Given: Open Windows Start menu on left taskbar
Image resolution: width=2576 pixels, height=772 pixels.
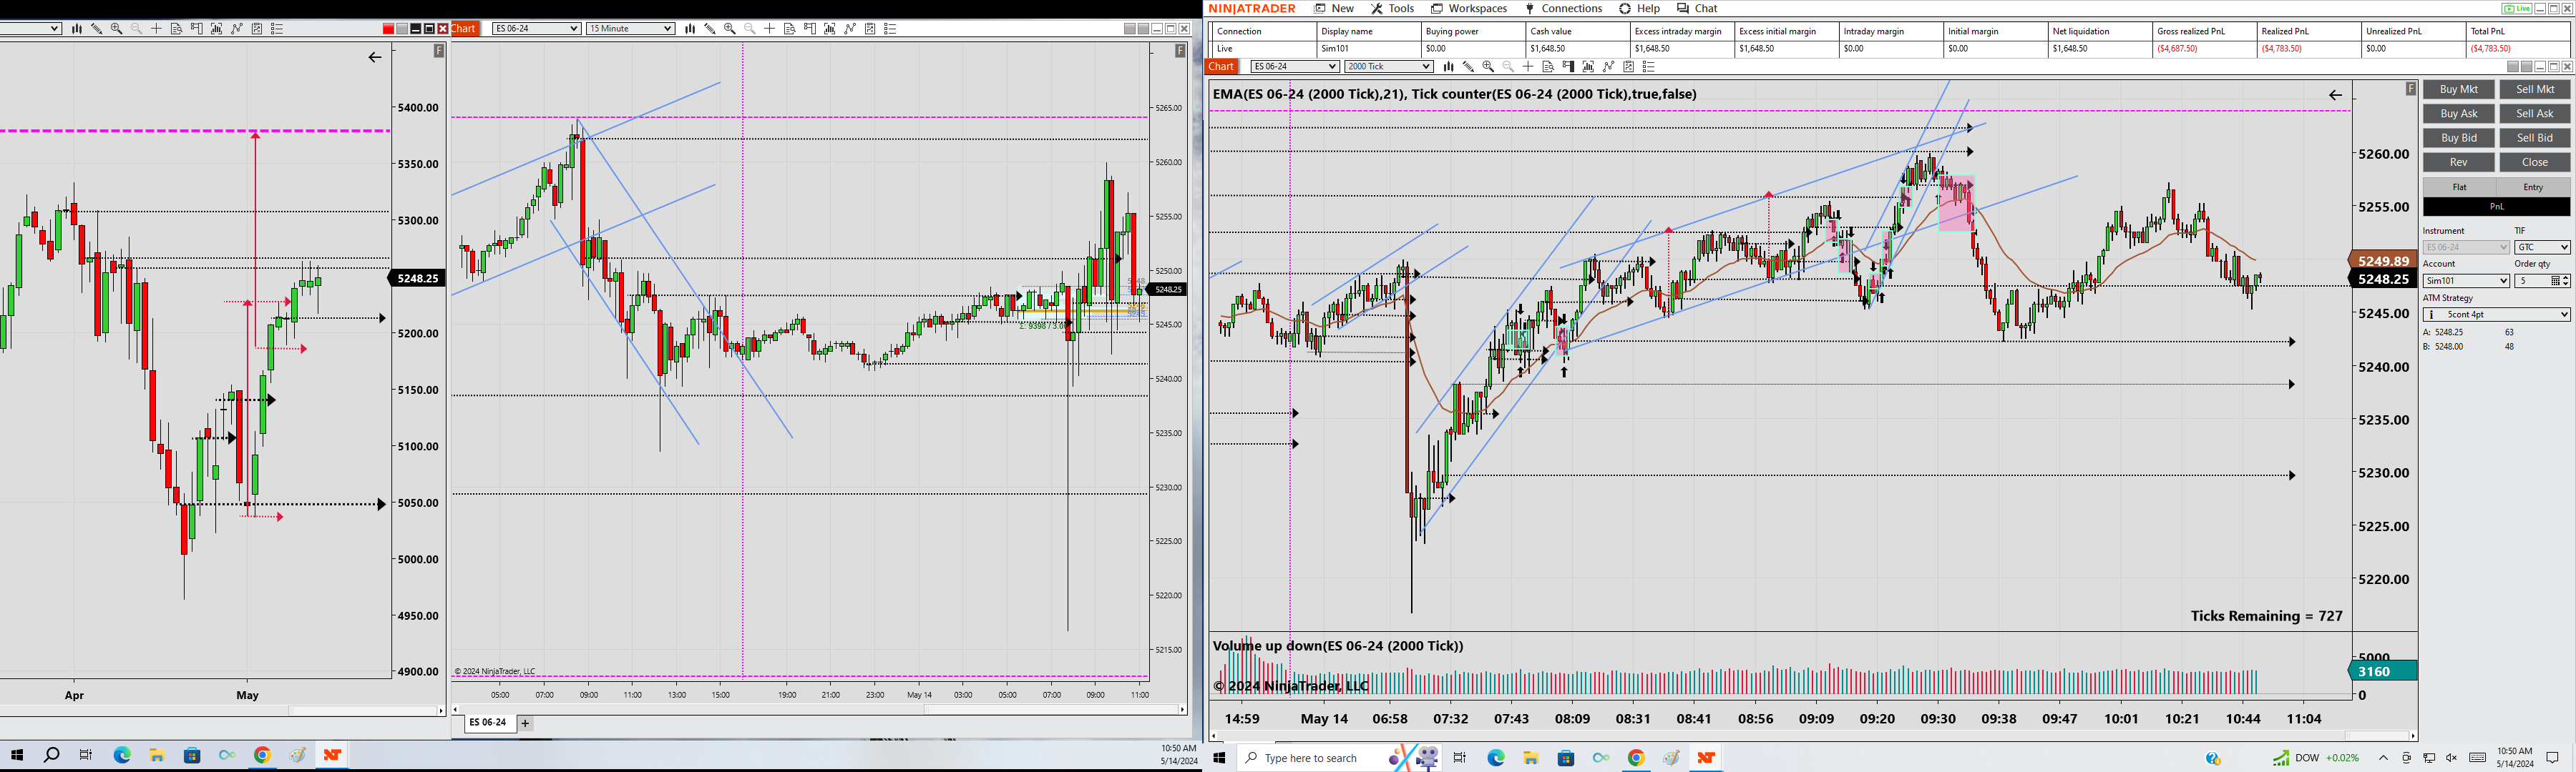Looking at the screenshot, I should click(17, 755).
